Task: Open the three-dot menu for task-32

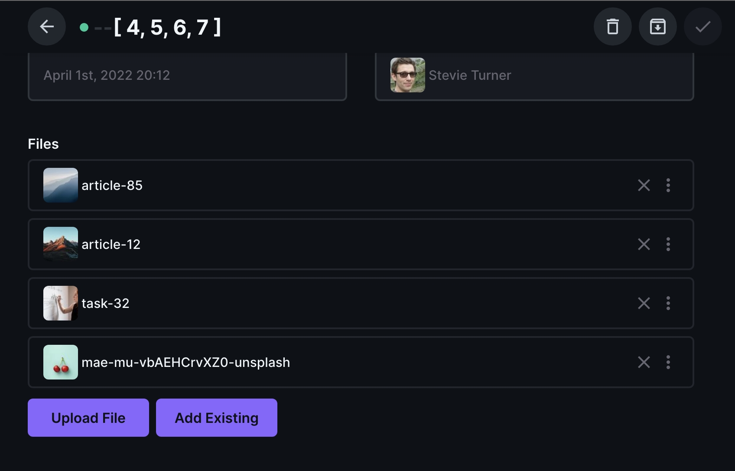Action: [x=668, y=303]
